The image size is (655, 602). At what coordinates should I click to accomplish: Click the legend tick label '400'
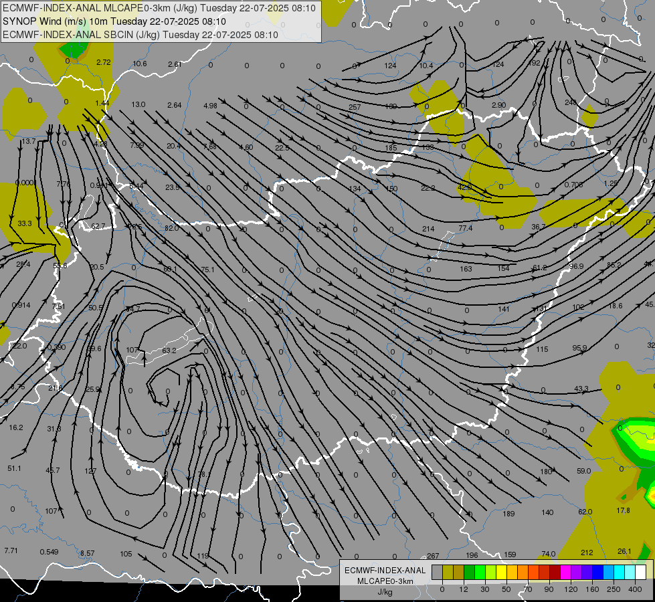click(635, 589)
